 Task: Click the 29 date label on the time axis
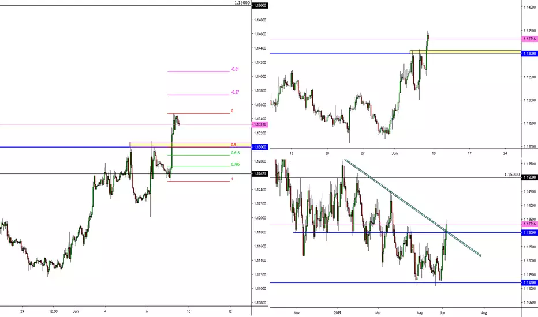pos(22,311)
